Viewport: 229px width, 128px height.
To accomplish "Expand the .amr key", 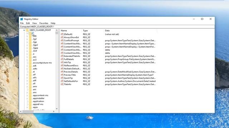I will coord(27,86).
